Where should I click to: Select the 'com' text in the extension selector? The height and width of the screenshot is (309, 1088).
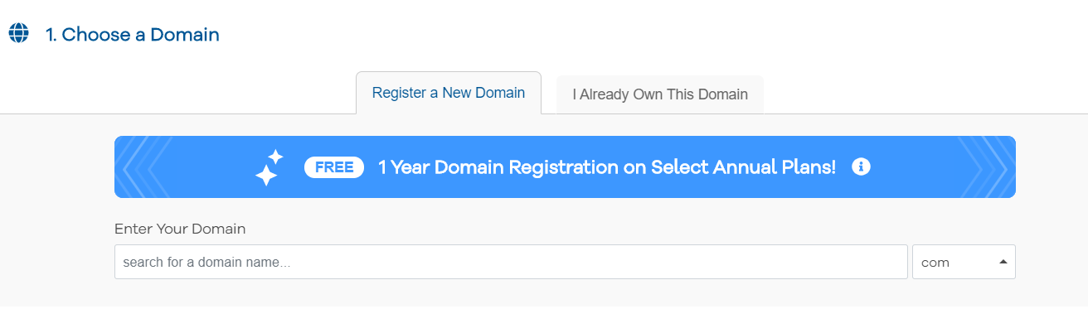click(x=935, y=263)
